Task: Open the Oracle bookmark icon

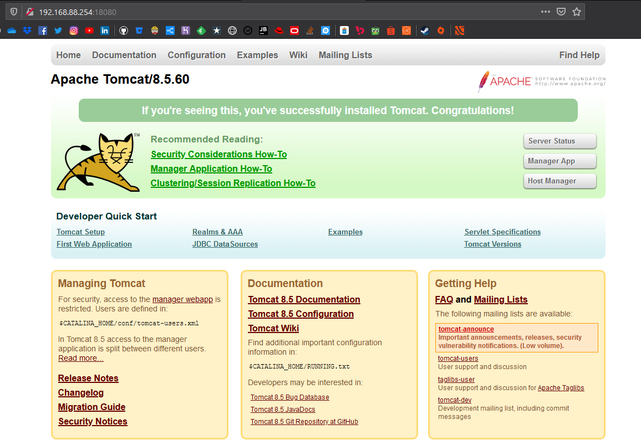Action: tap(294, 30)
